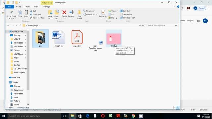This screenshot has height=119, width=212.
Task: Expand the address bar history dropdown
Action: point(140,26)
